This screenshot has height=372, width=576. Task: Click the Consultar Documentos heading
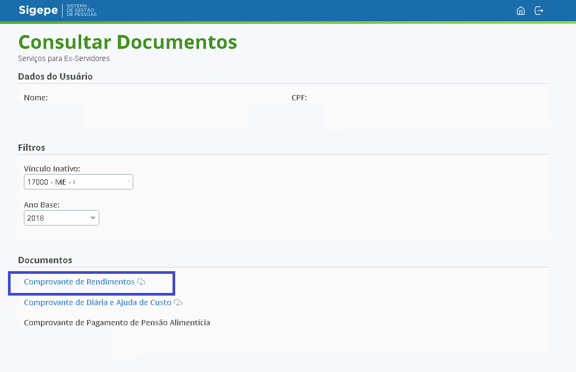pos(128,42)
